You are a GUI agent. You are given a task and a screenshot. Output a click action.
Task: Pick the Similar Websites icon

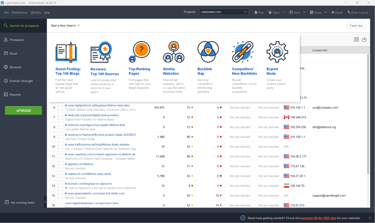point(174,52)
